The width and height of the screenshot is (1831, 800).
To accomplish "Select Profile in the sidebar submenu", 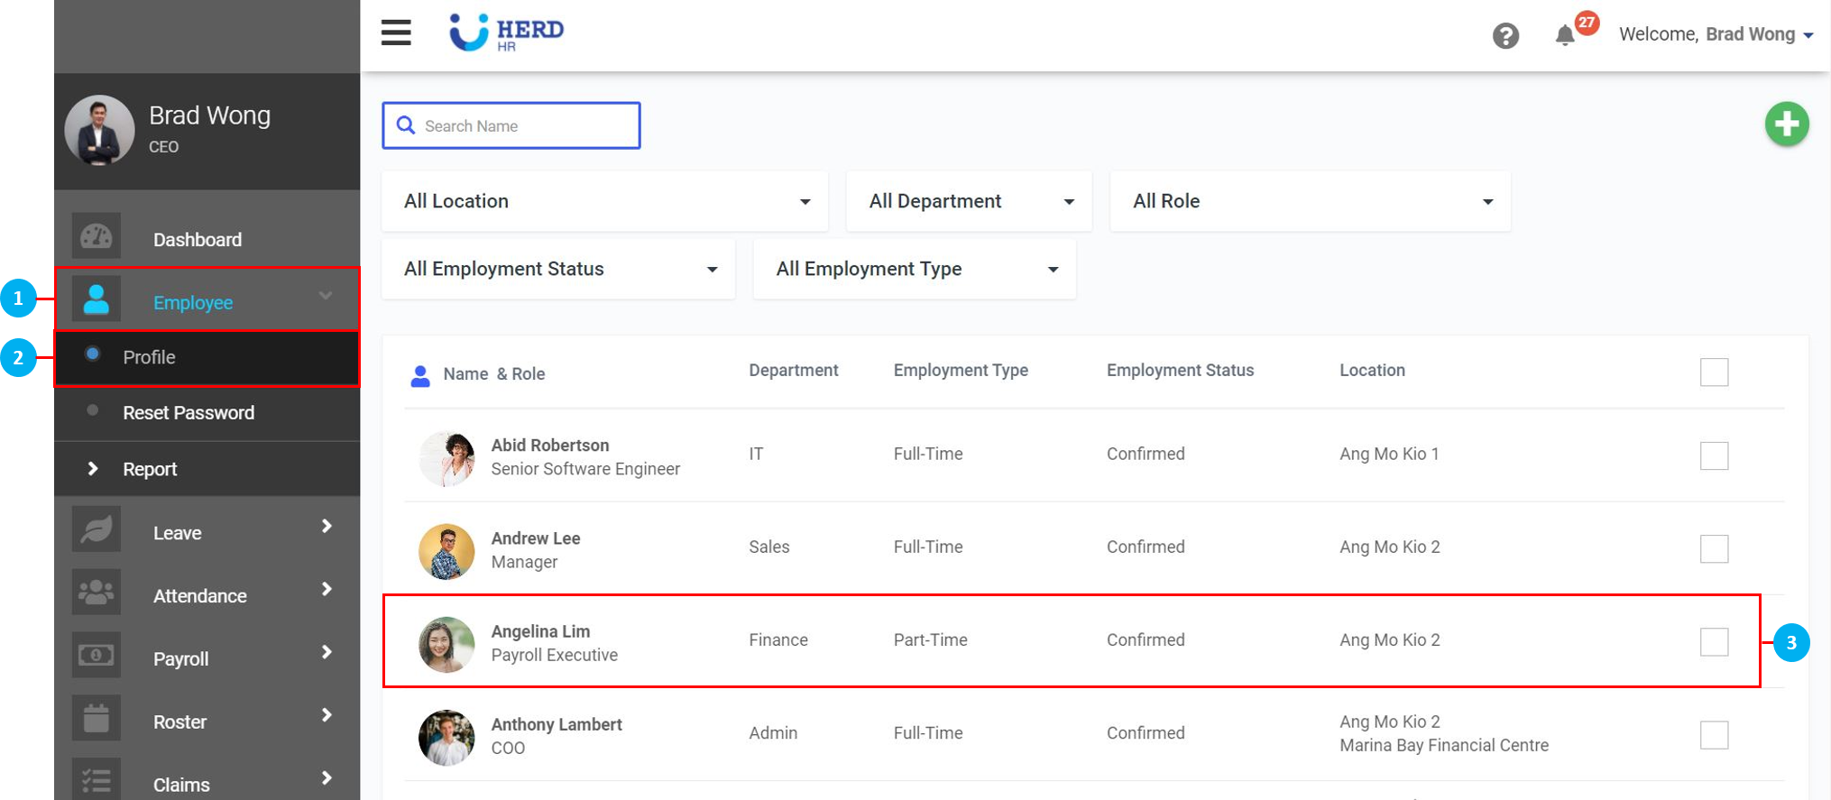I will point(150,357).
